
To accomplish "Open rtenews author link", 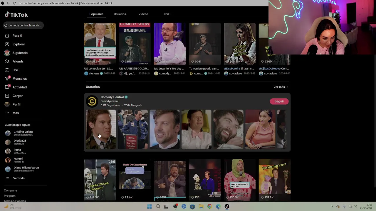I will [x=94, y=74].
